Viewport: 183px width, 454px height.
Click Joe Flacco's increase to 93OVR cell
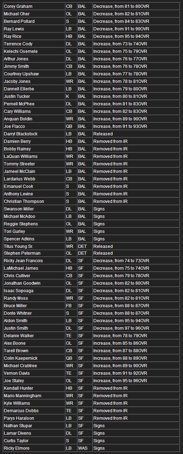pyautogui.click(x=136, y=126)
